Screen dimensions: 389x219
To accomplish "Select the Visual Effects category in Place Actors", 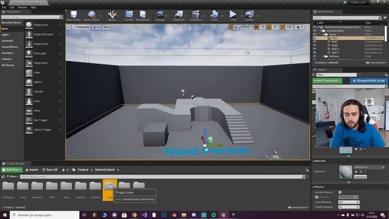I will click(x=10, y=47).
